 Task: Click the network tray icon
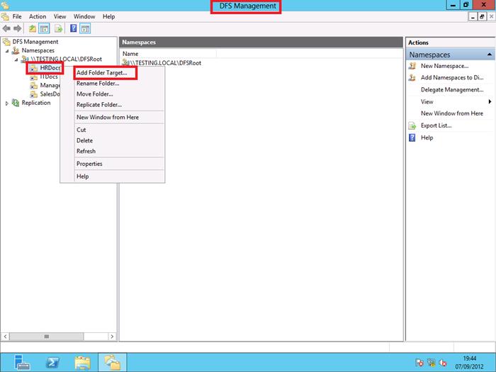click(431, 363)
